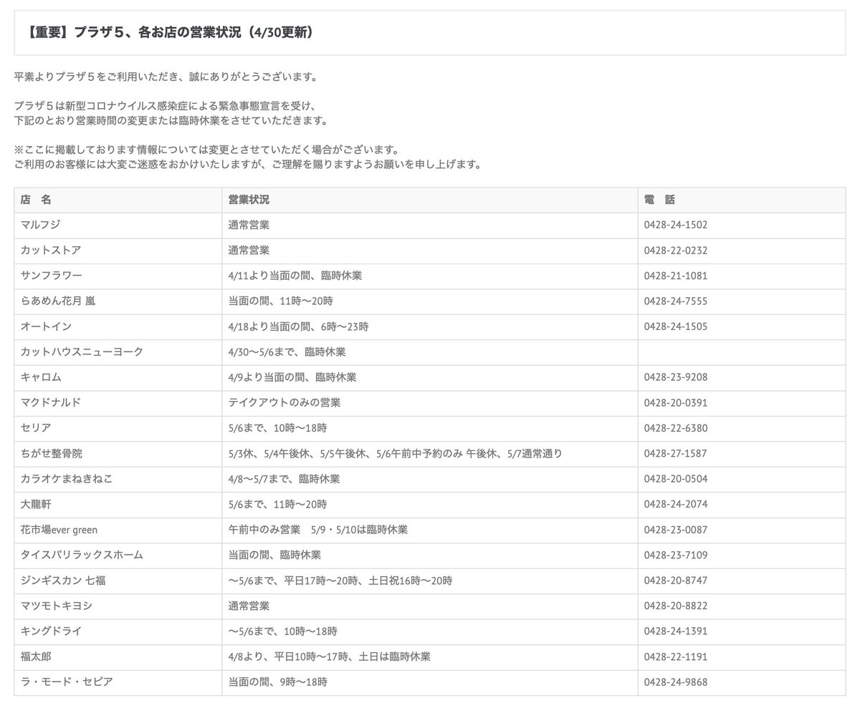Image resolution: width=860 pixels, height=708 pixels.
Task: Click the タイスパリラックスホーム store name
Action: (x=82, y=556)
